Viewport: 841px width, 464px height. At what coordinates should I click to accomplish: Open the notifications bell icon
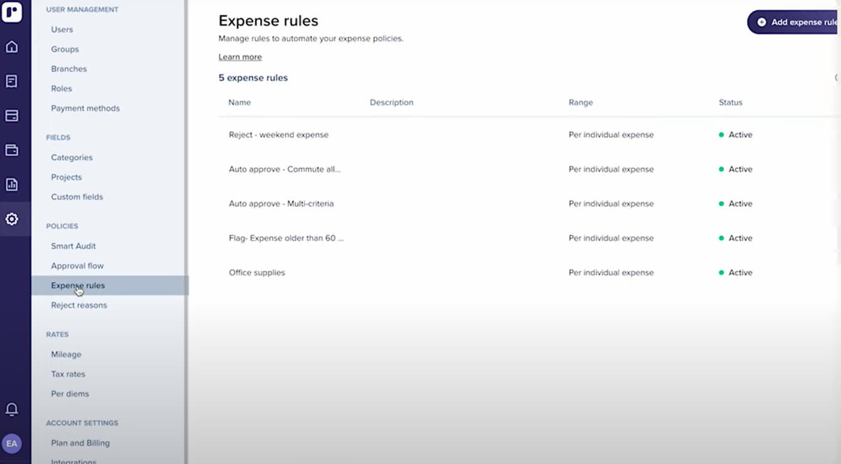point(12,409)
